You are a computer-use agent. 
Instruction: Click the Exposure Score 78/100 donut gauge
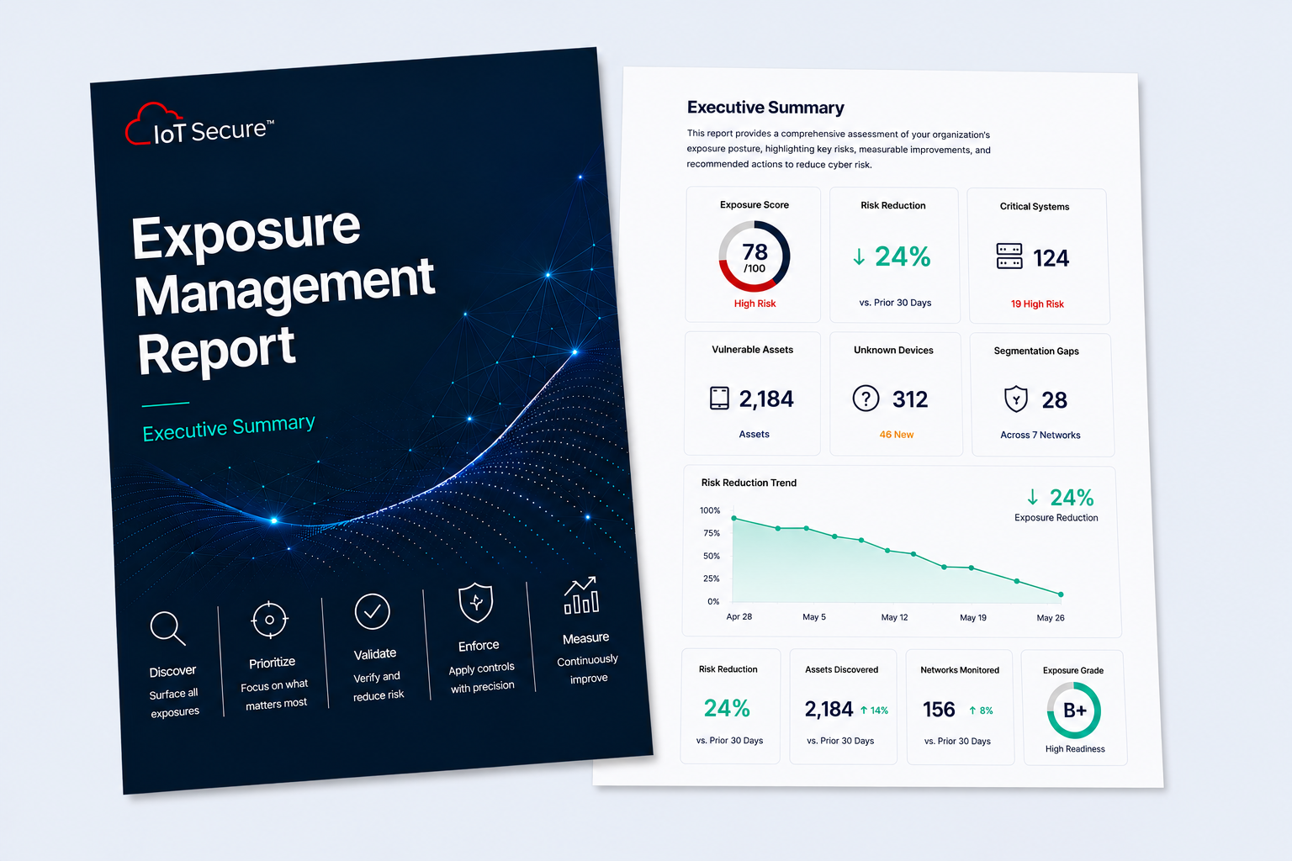755,256
